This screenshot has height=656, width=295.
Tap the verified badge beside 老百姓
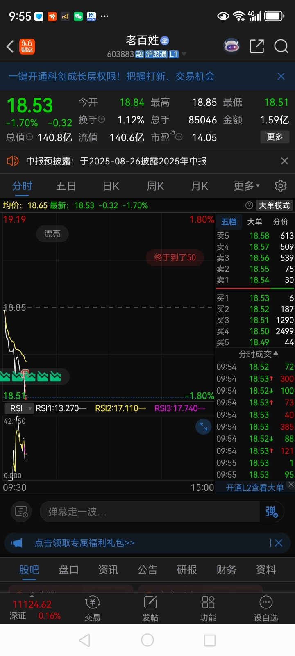point(165,40)
